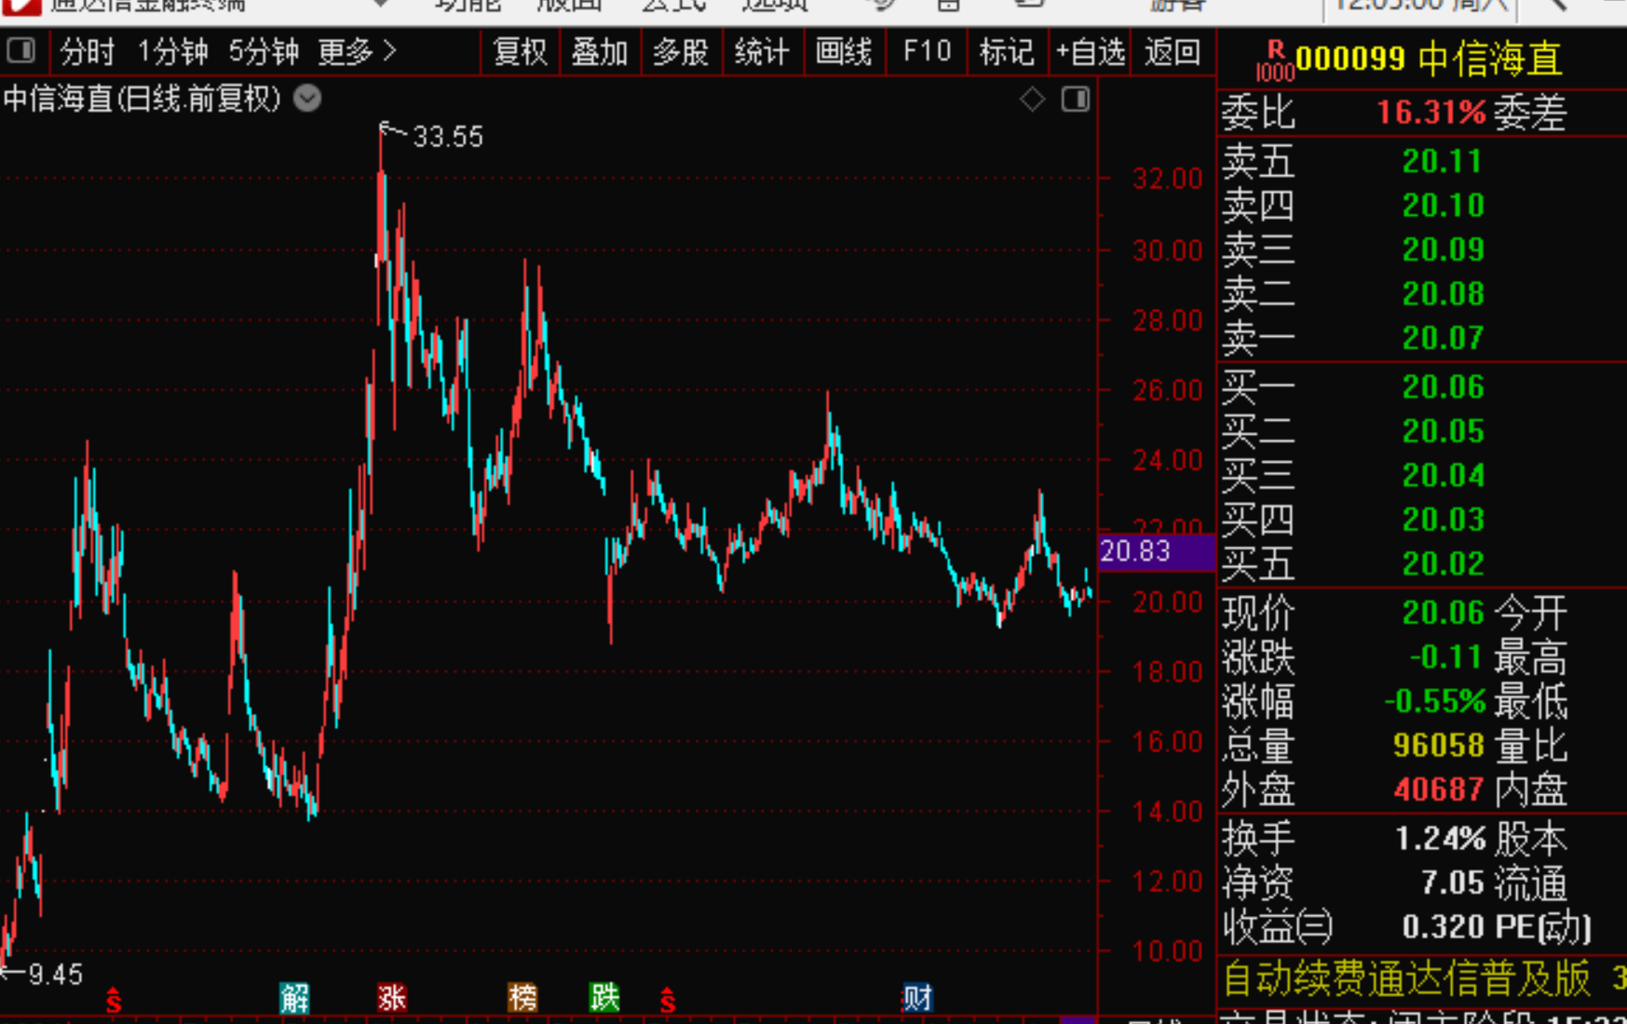1627x1024 pixels.
Task: Open the 复权 adjustment option
Action: 520,52
